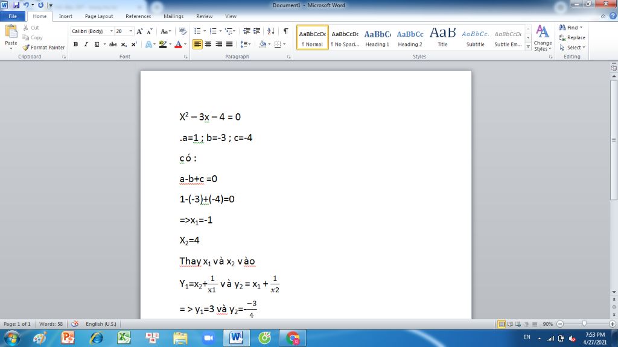Open the font size dropdown

(131, 31)
